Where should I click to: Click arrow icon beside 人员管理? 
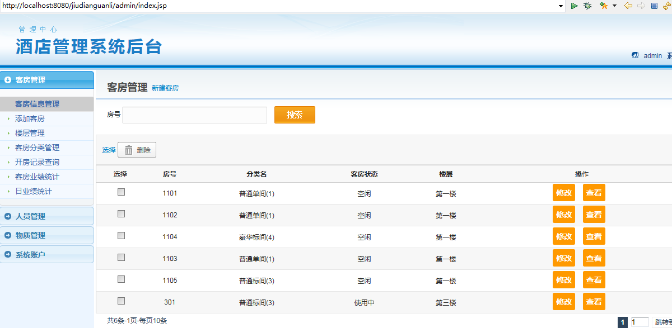point(8,216)
